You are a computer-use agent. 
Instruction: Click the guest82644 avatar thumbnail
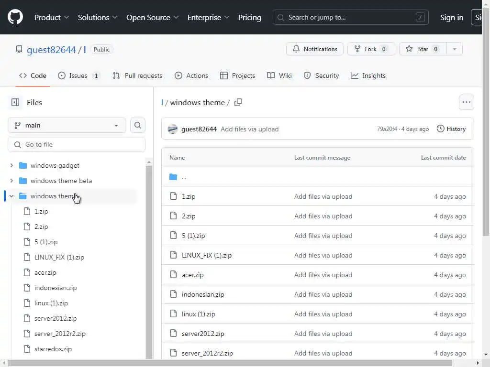tap(173, 129)
